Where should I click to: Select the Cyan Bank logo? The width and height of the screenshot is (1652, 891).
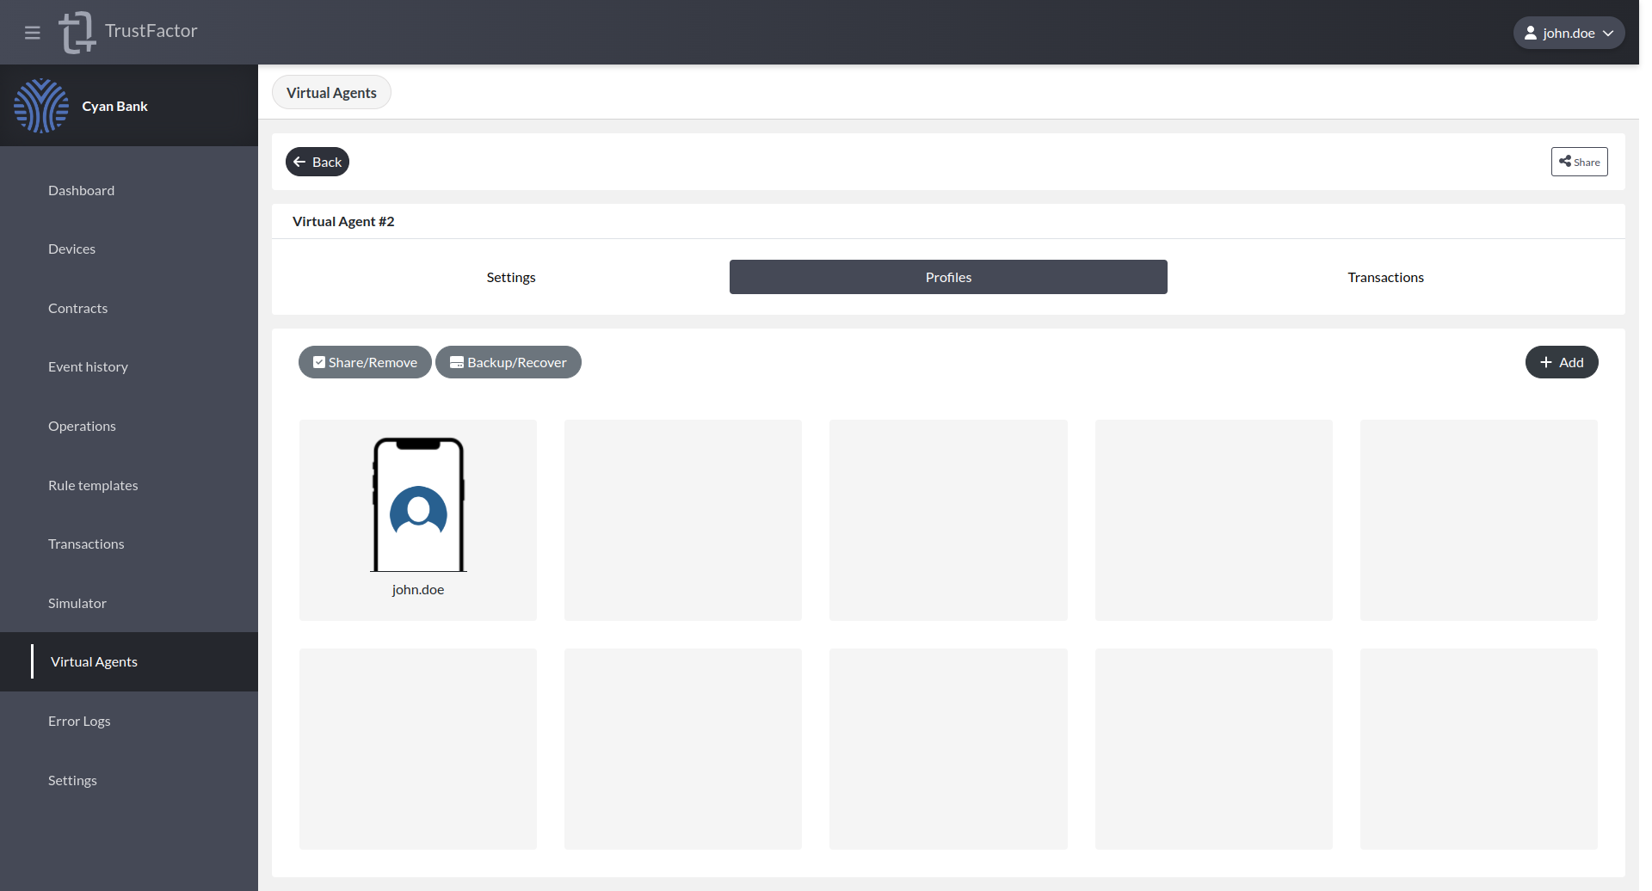pyautogui.click(x=41, y=105)
